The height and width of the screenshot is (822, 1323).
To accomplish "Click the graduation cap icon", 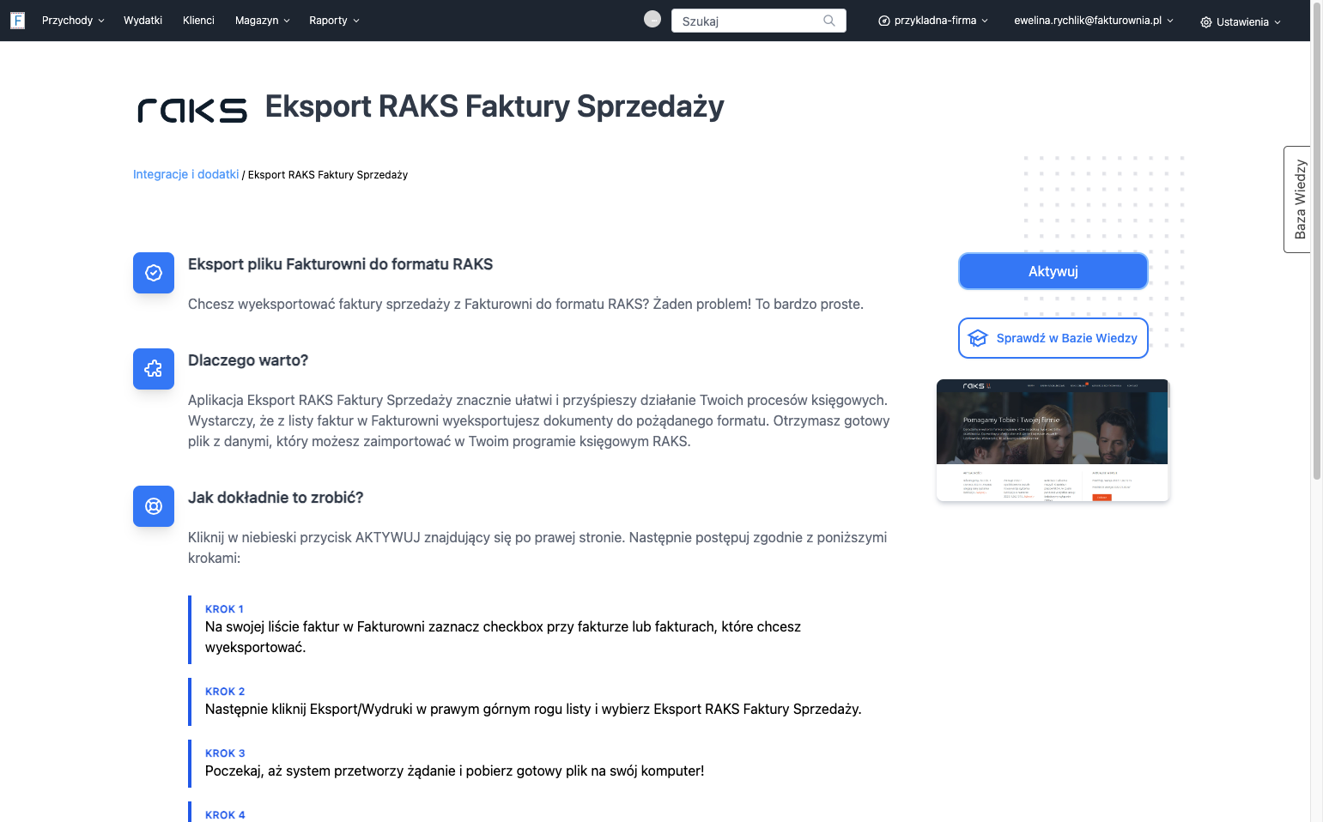I will point(978,338).
